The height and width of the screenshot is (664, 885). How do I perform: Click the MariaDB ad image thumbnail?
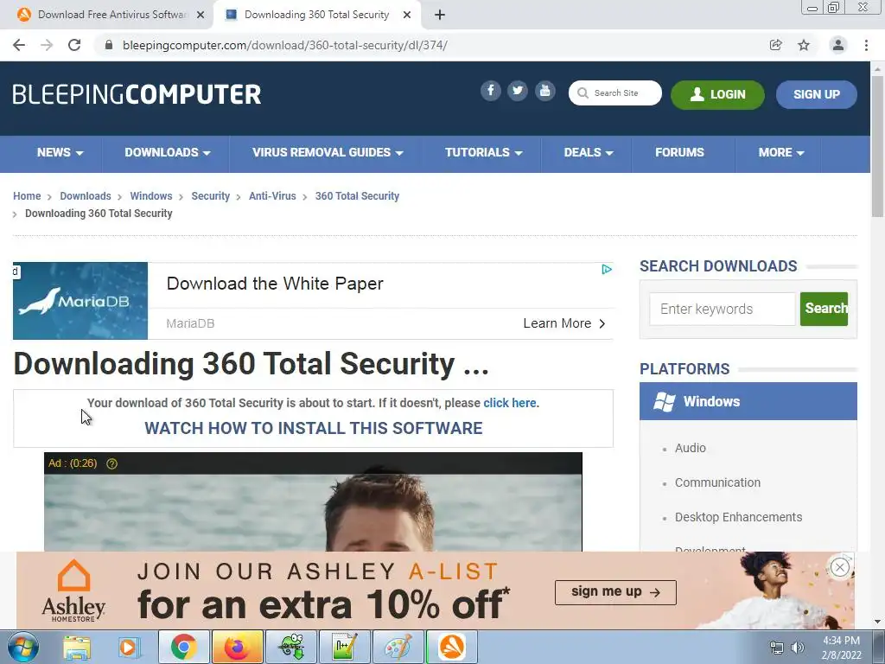pos(80,301)
